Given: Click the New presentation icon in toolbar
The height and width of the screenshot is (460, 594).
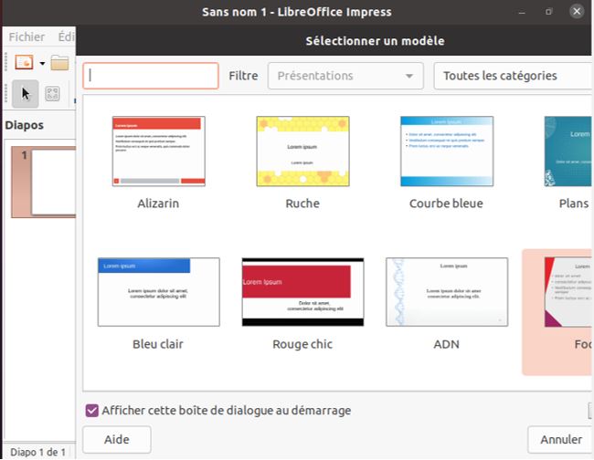Looking at the screenshot, I should (23, 63).
